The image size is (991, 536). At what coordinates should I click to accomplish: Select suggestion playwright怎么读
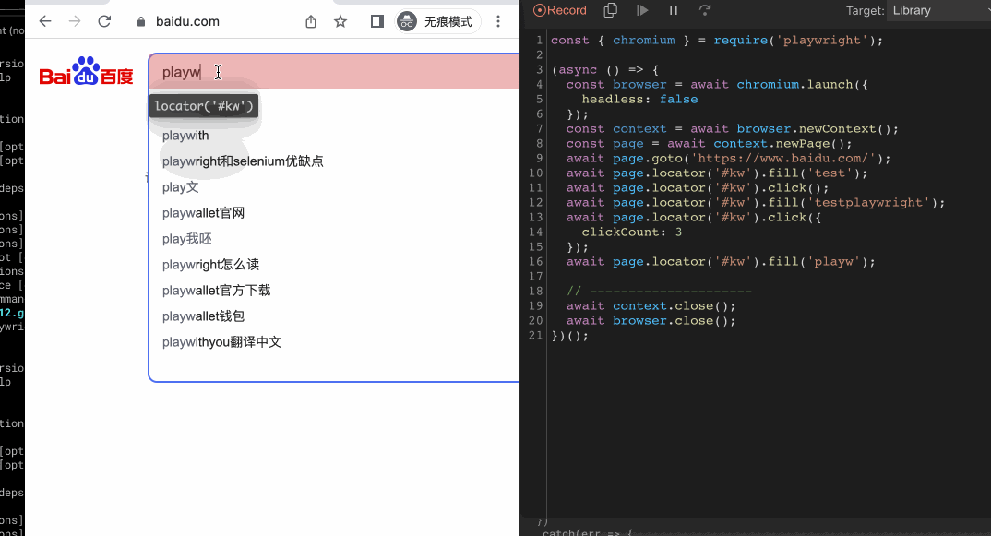(x=210, y=265)
